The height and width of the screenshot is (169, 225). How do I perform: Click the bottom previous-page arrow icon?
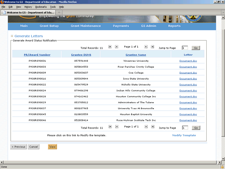click(116, 126)
